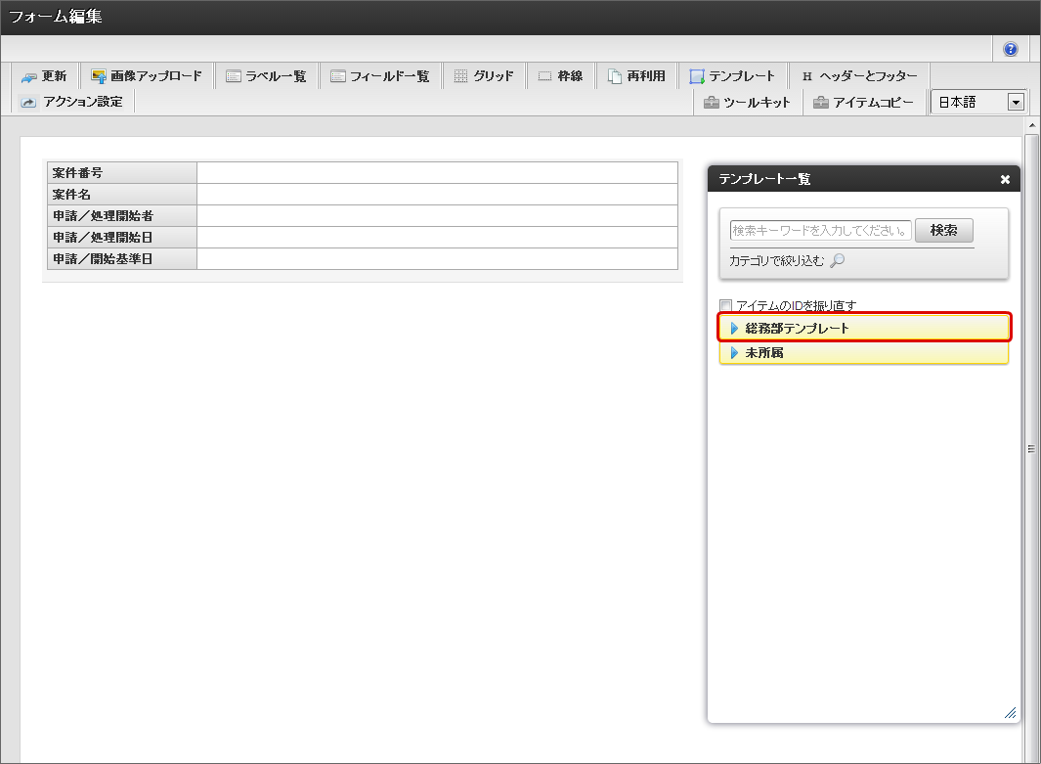
Task: Open the 日本語 language dropdown
Action: [x=1016, y=102]
